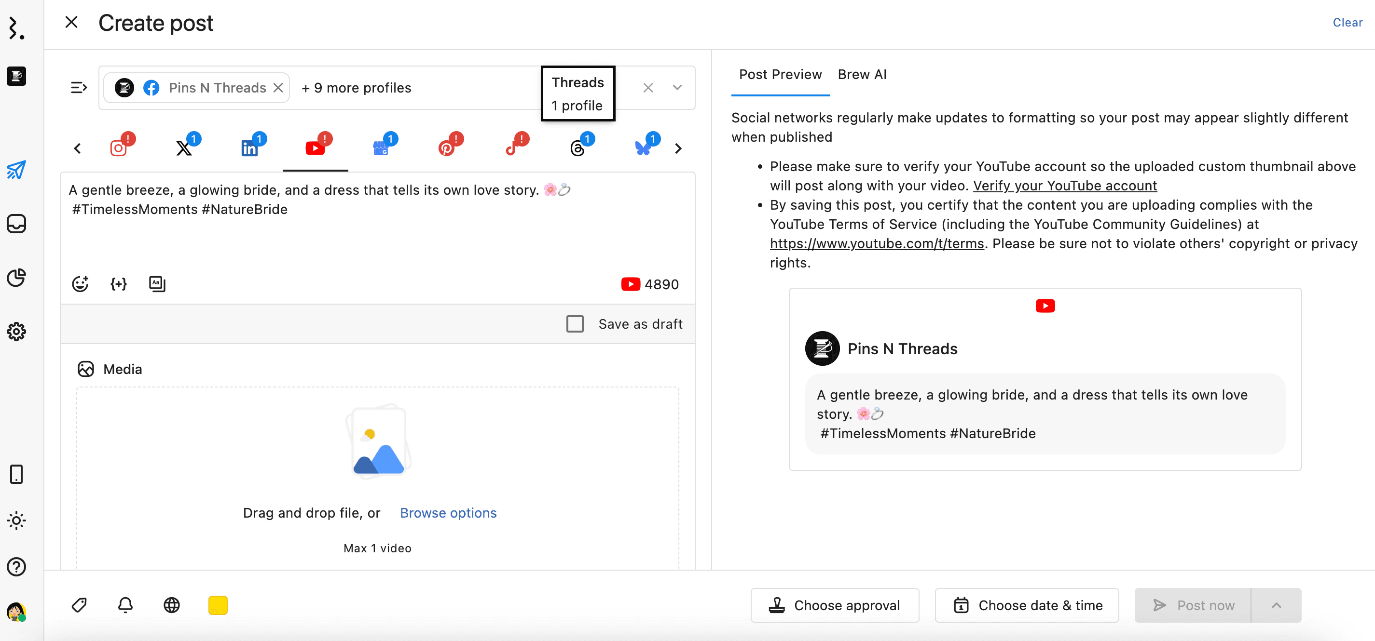The width and height of the screenshot is (1375, 641).
Task: Click the notification bell icon
Action: pyautogui.click(x=125, y=605)
